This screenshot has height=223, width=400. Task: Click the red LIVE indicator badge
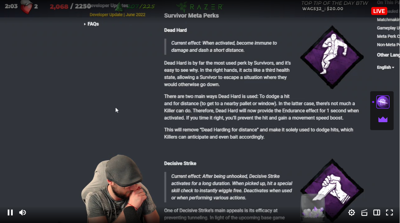[379, 11]
